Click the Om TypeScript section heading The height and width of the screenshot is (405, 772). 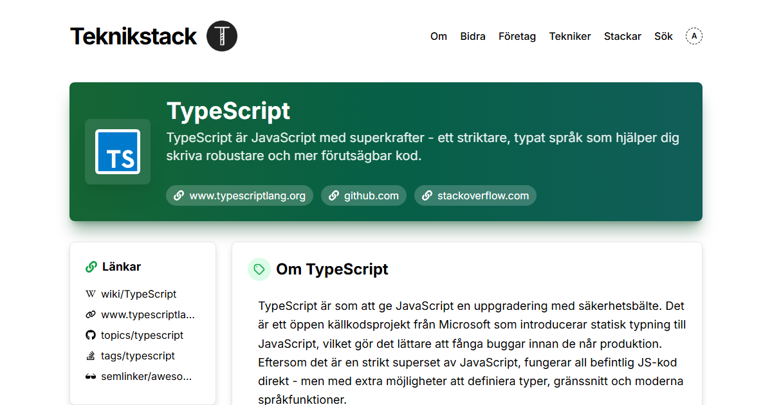tap(332, 269)
